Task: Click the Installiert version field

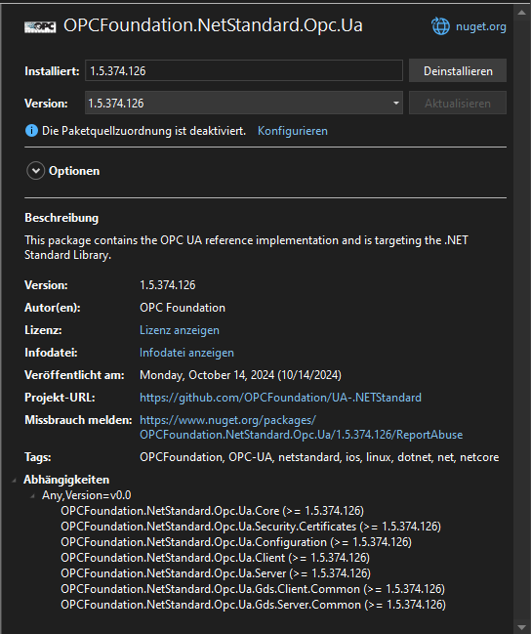Action: (x=244, y=70)
